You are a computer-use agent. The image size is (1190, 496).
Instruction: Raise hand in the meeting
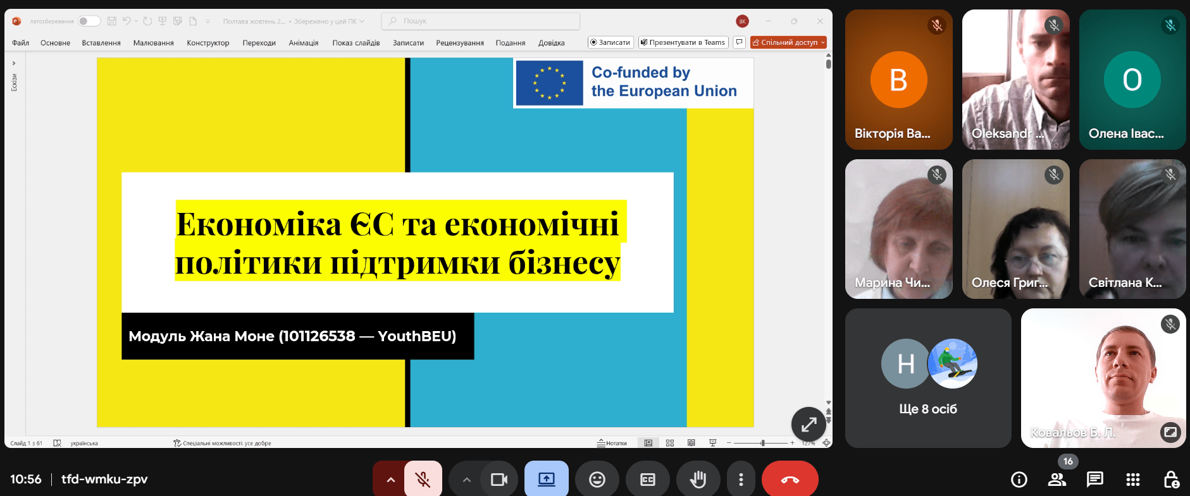click(x=698, y=480)
